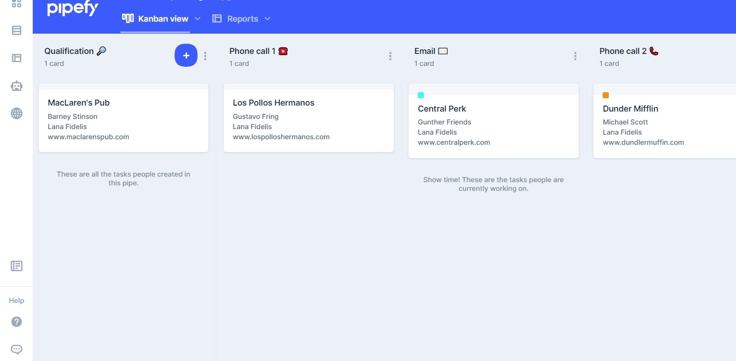Click the Phone call 1 column title
The height and width of the screenshot is (361, 736).
click(252, 51)
